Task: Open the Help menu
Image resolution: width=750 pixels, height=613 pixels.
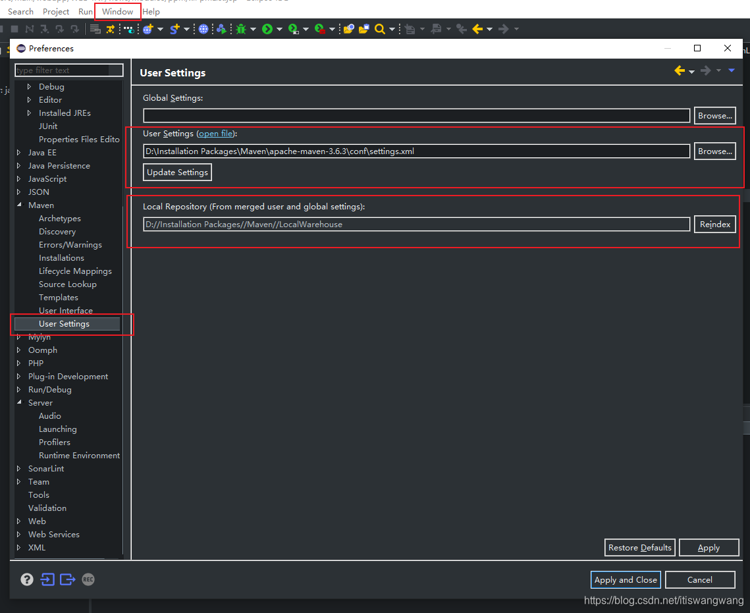Action: (151, 11)
